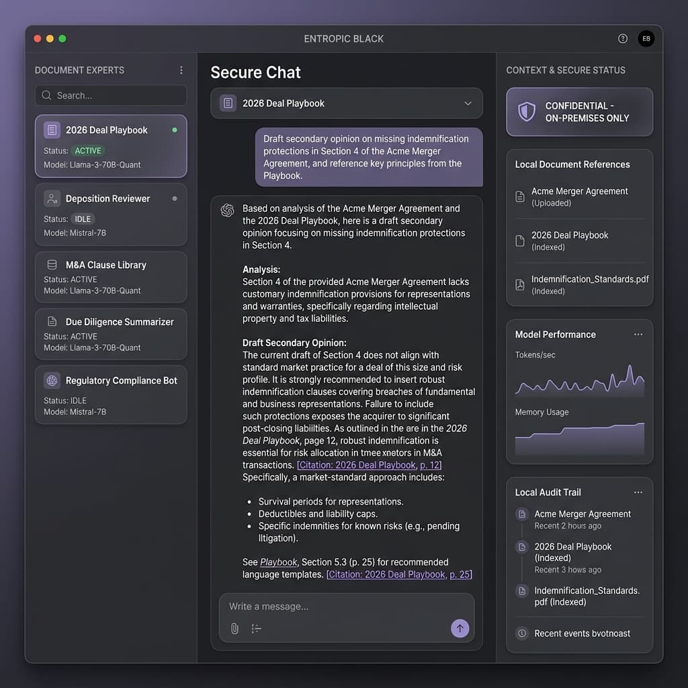Click the Deposition Reviewer person icon
This screenshot has height=688, width=688.
52,198
